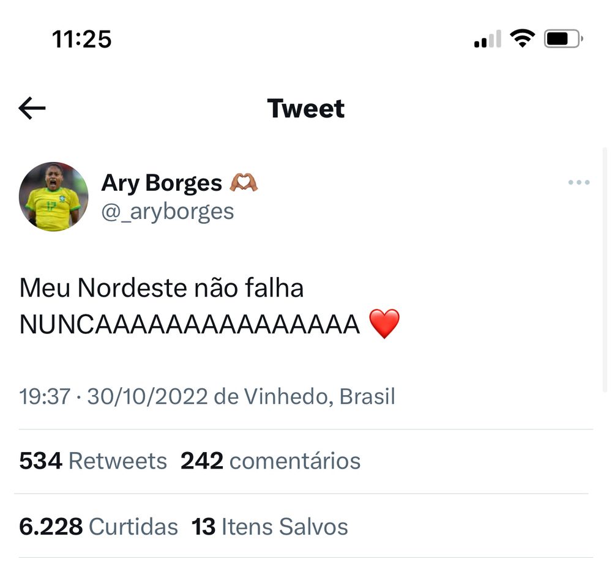
Task: Tap the Tweet header title
Action: click(305, 108)
